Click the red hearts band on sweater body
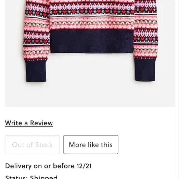Viewport: 179px width, 179px height. coord(92,12)
